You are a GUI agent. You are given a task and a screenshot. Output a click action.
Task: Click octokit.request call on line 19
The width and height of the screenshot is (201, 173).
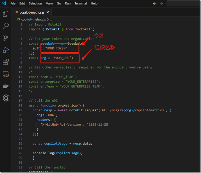(83, 110)
